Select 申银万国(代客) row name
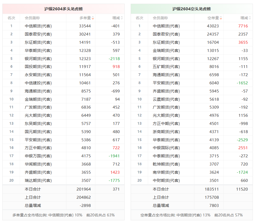The width and height of the screenshot is (255, 223). pyautogui.click(x=38, y=156)
